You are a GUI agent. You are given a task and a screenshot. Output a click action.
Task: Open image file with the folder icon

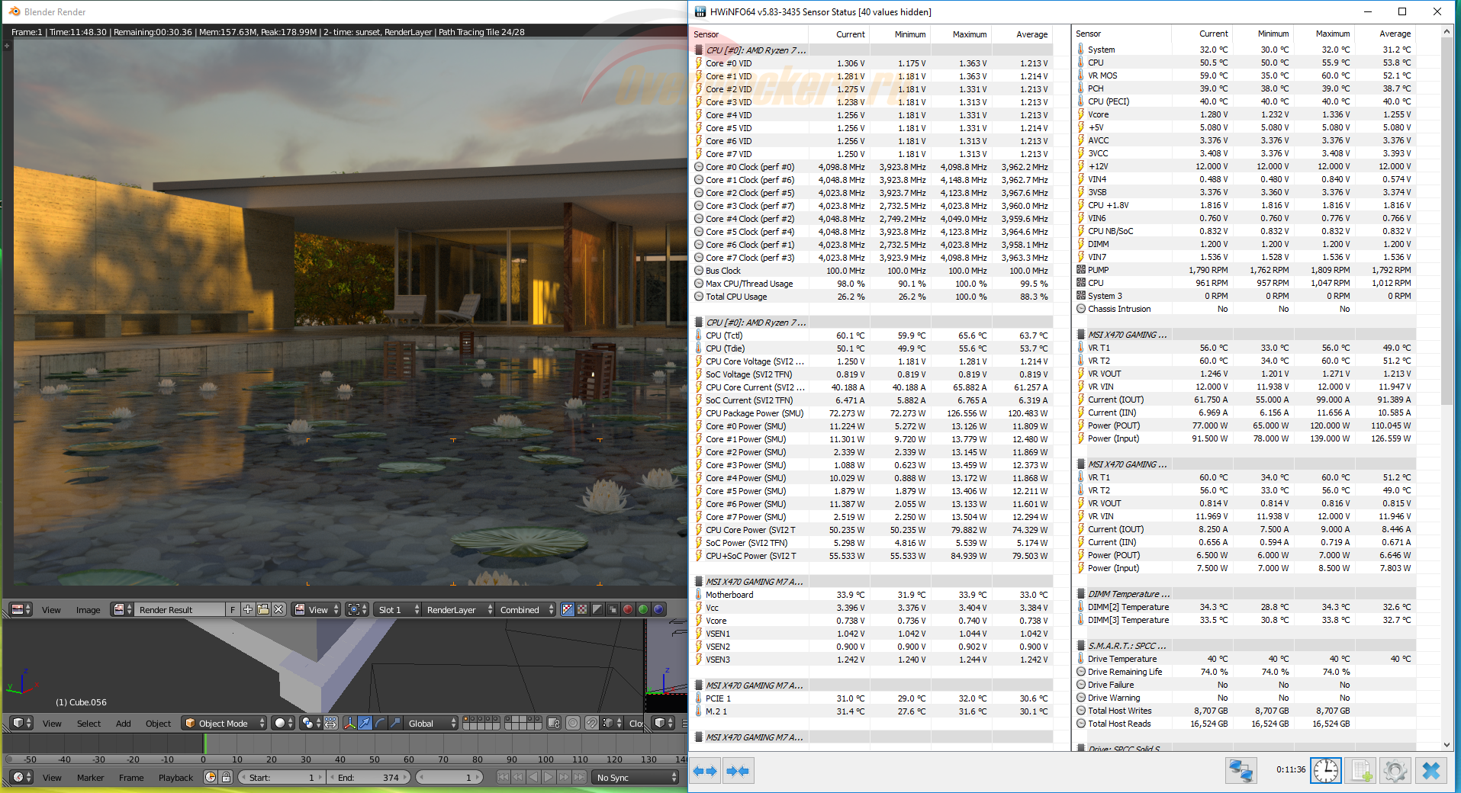click(263, 609)
